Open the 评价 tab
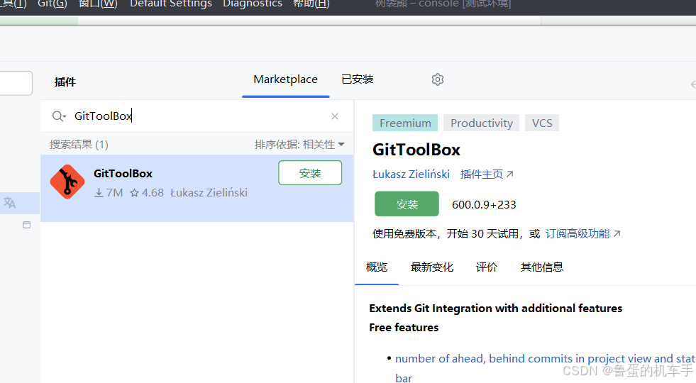 coord(487,267)
